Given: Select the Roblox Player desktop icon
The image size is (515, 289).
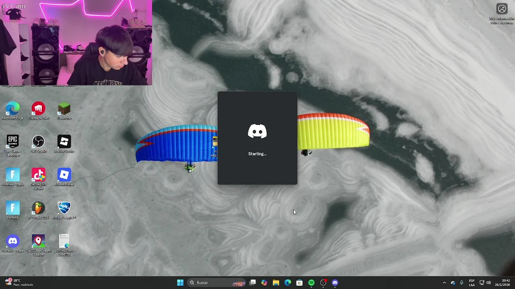Looking at the screenshot, I should [x=64, y=177].
